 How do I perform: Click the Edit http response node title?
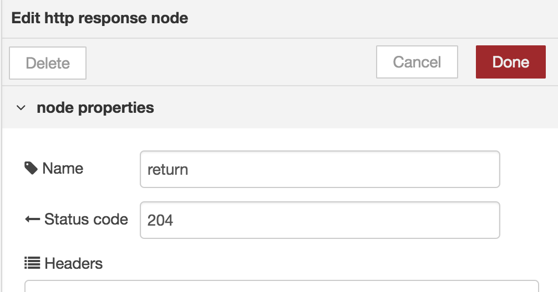[x=100, y=18]
